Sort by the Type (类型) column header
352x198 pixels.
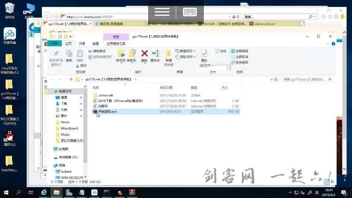click(x=194, y=88)
